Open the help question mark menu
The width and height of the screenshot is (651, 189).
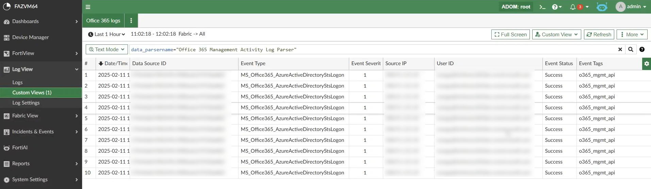(557, 7)
